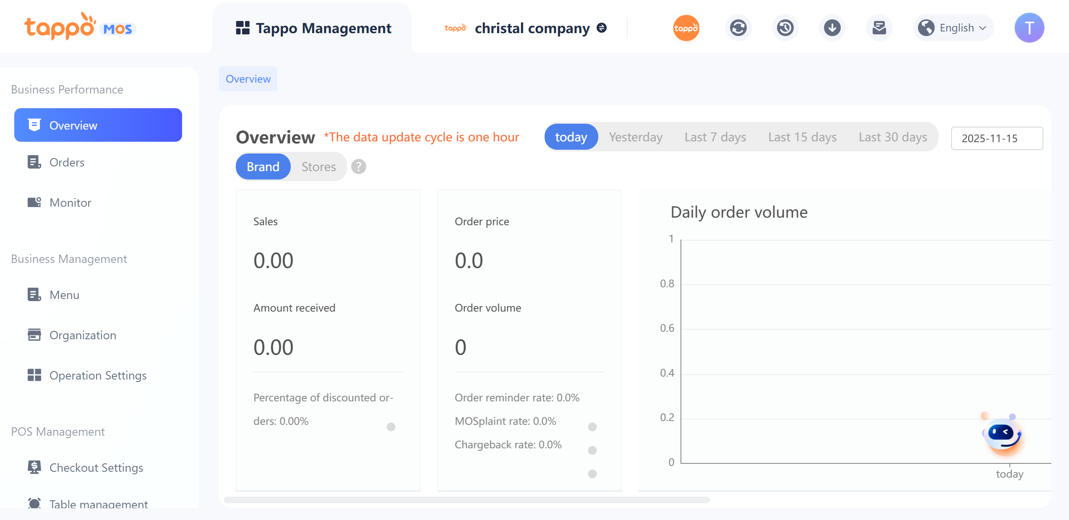Open the inbox messages icon

879,28
